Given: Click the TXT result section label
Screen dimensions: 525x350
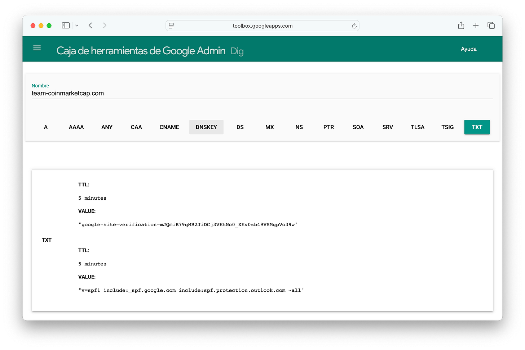Looking at the screenshot, I should click(x=47, y=240).
